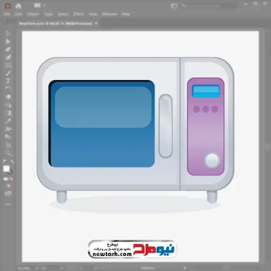This screenshot has height=271, width=271.
Task: Click the Home icon
Action: [18, 6]
